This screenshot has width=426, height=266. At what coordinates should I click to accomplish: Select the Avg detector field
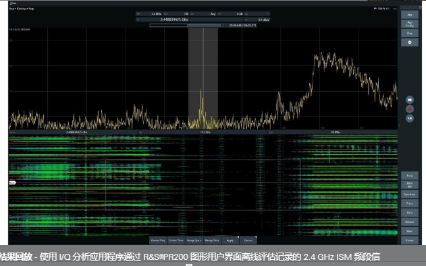(203, 13)
